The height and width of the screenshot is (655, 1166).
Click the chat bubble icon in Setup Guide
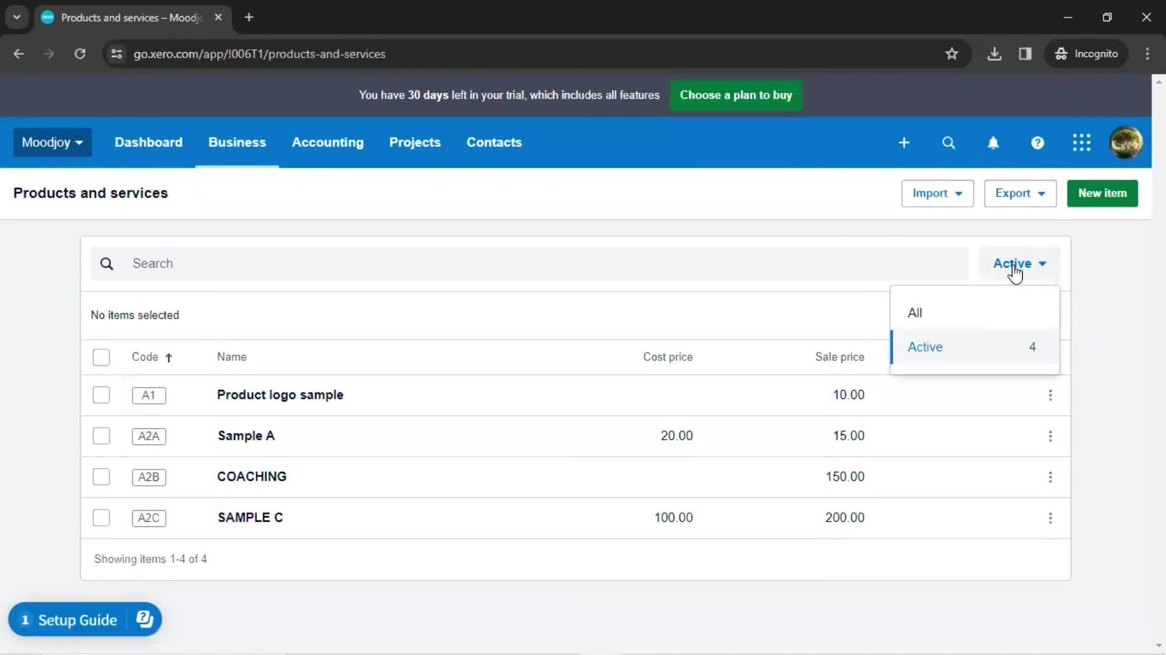point(145,619)
